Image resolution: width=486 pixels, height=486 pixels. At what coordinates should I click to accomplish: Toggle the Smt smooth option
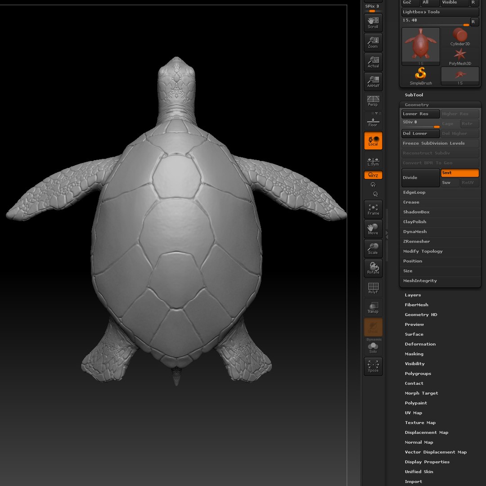click(x=459, y=173)
